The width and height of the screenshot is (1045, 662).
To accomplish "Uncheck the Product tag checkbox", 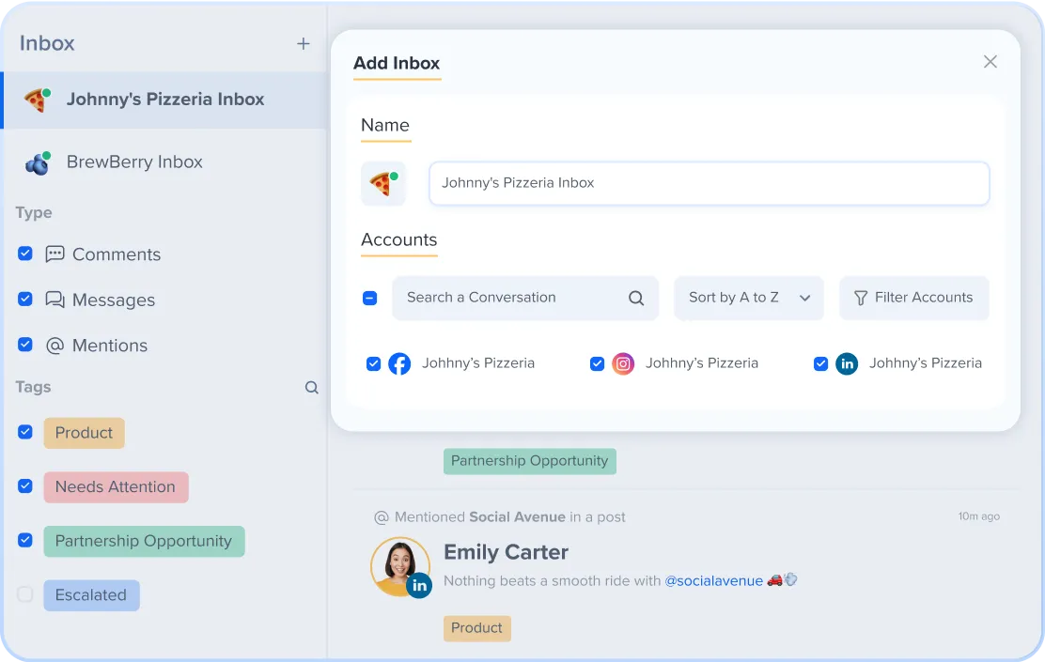I will [25, 432].
